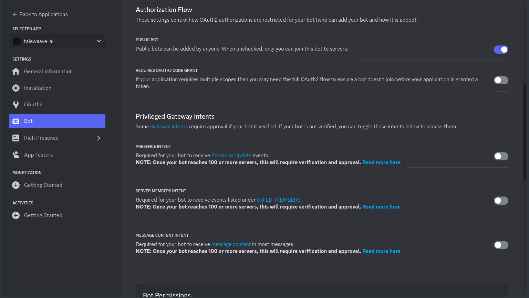Click the Monetization Getting Started plus icon
529x298 pixels.
coord(16,185)
